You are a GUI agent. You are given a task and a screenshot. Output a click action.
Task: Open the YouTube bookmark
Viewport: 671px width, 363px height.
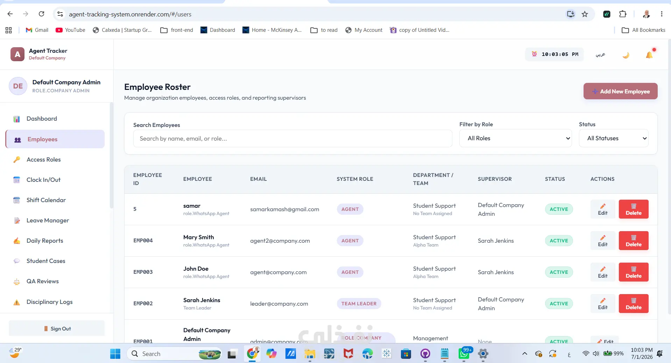70,30
